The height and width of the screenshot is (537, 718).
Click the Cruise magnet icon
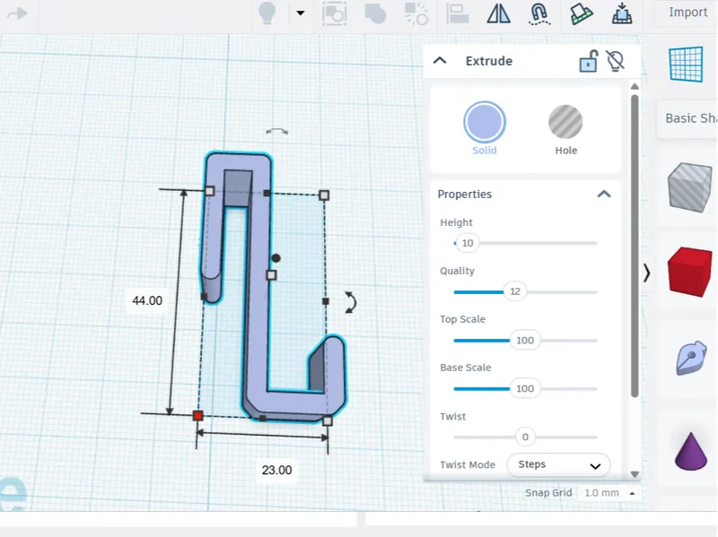[539, 13]
